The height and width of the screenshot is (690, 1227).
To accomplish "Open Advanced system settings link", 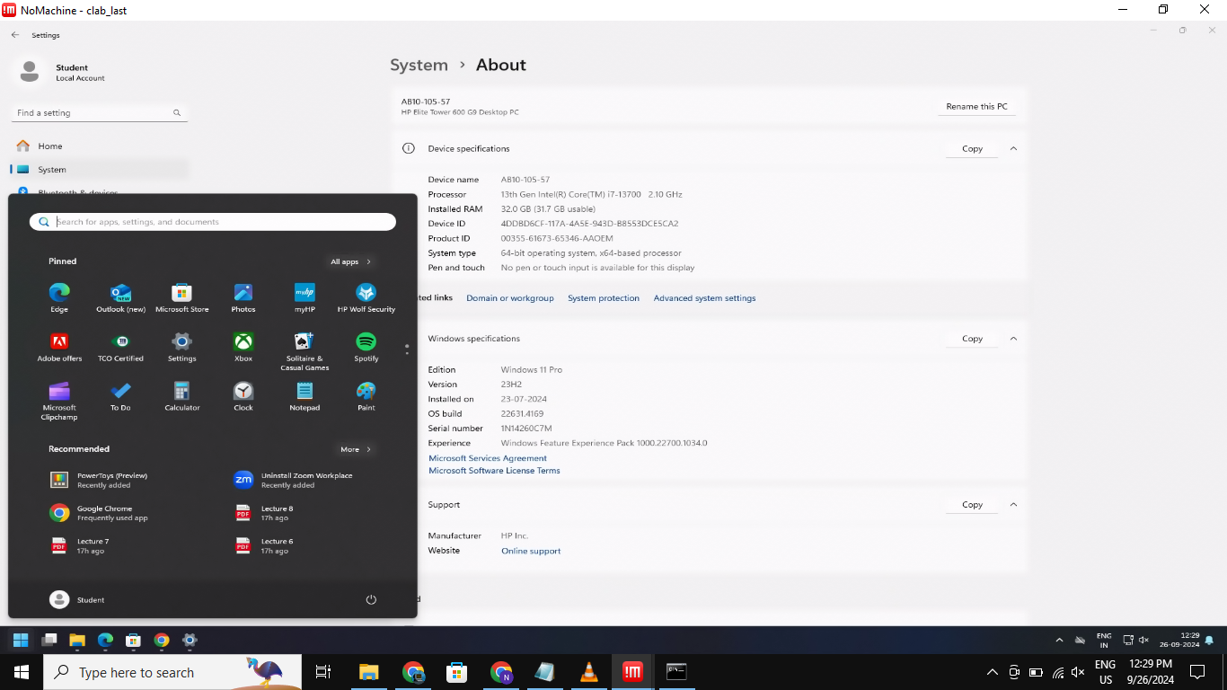I will 704,298.
